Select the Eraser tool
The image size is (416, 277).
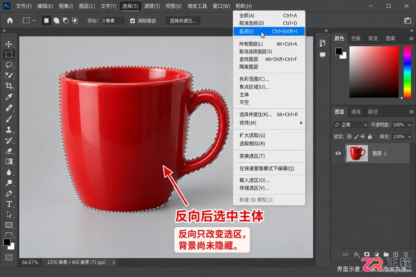(x=9, y=151)
